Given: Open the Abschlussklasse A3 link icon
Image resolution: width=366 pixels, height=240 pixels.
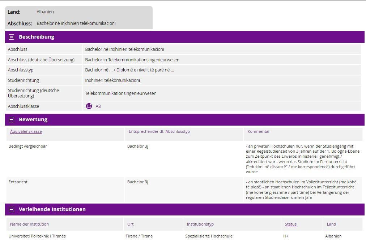Looking at the screenshot, I should click(x=89, y=106).
